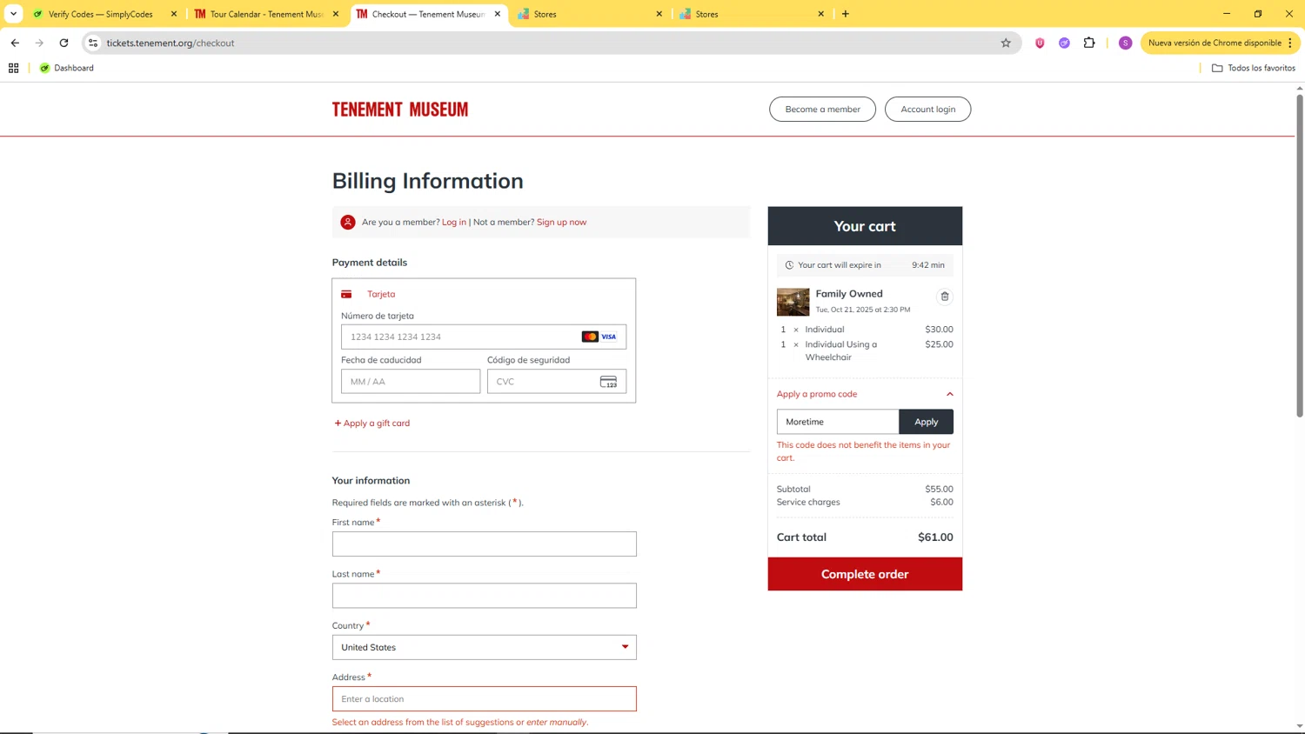Screen dimensions: 1305x734
Task: Click the Log in link
Action: coord(454,223)
